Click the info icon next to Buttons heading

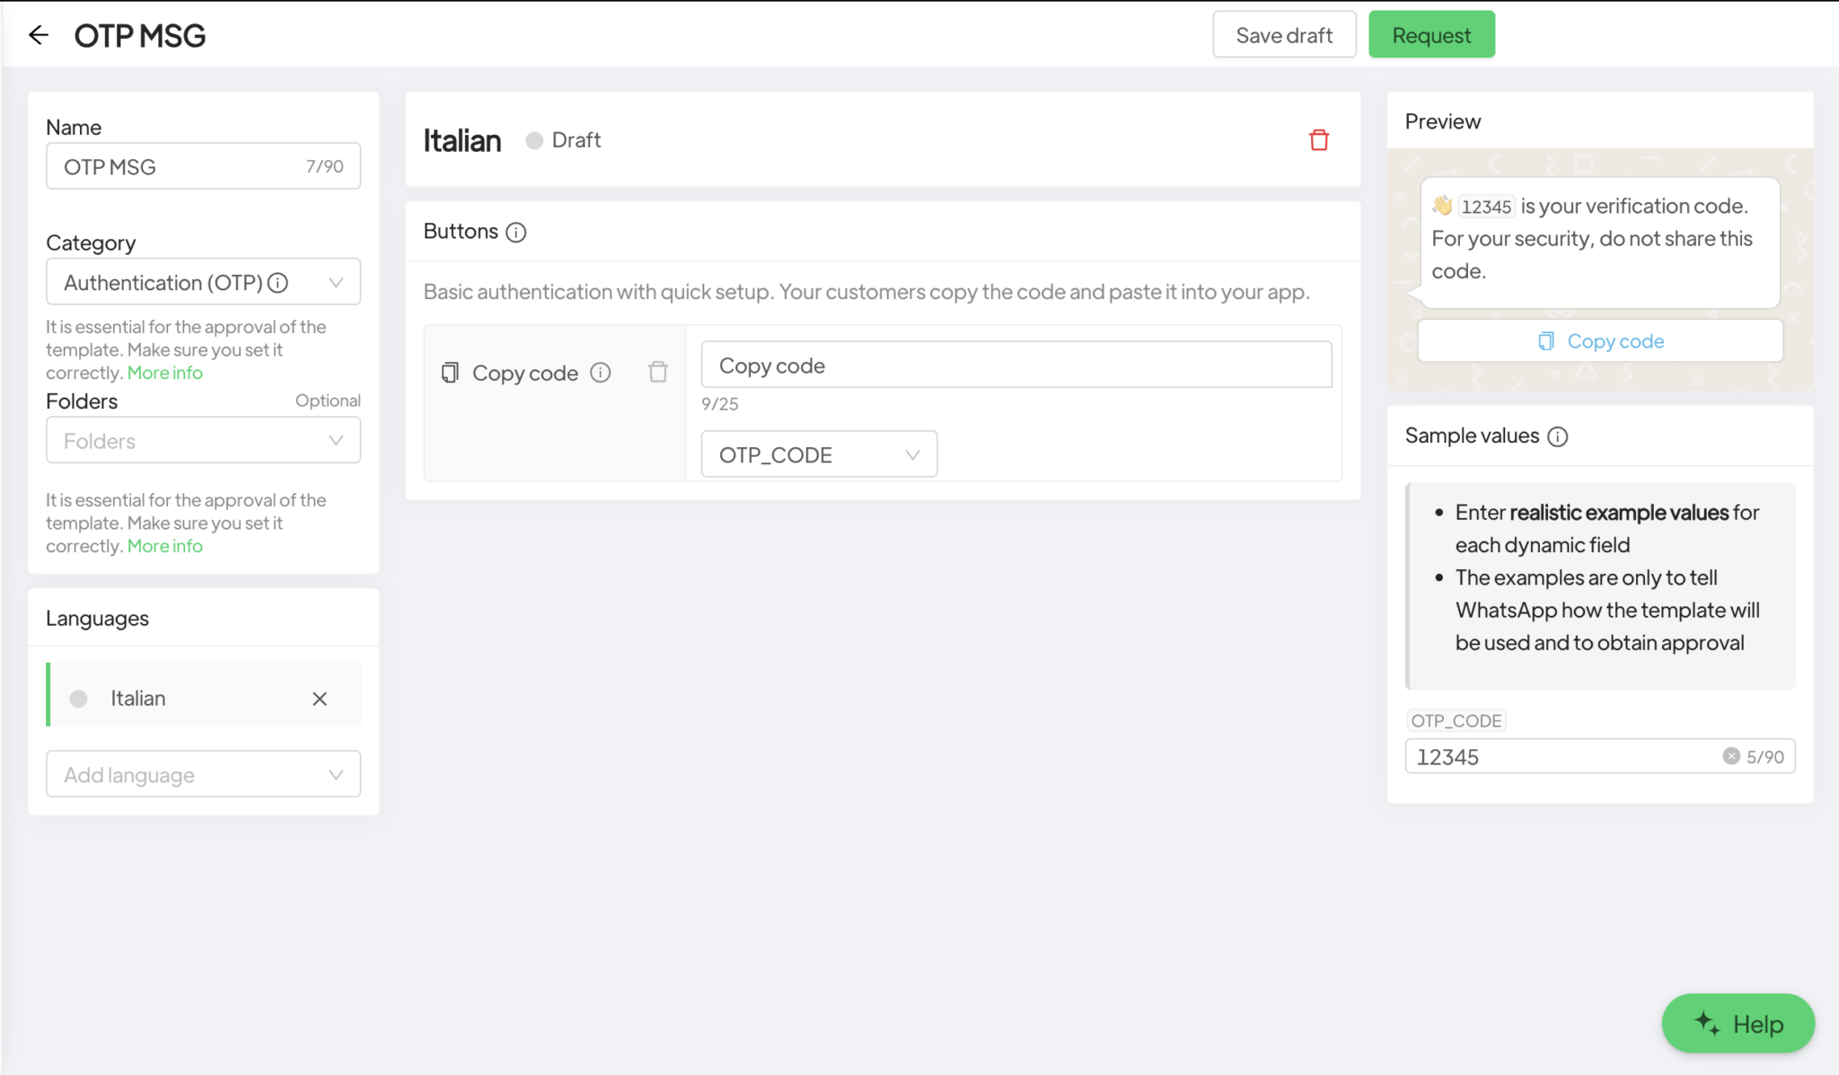tap(515, 232)
